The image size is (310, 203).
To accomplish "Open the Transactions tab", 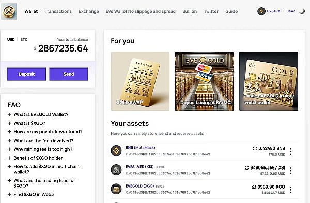I will coord(58,11).
